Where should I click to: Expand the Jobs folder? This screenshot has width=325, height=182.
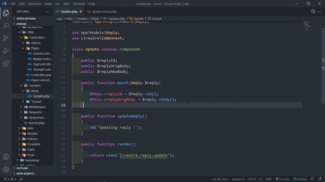point(30,128)
